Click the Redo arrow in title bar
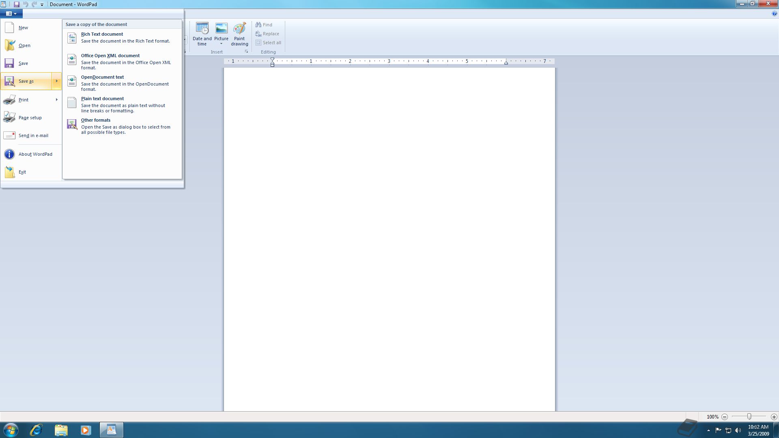The height and width of the screenshot is (438, 779). (34, 4)
